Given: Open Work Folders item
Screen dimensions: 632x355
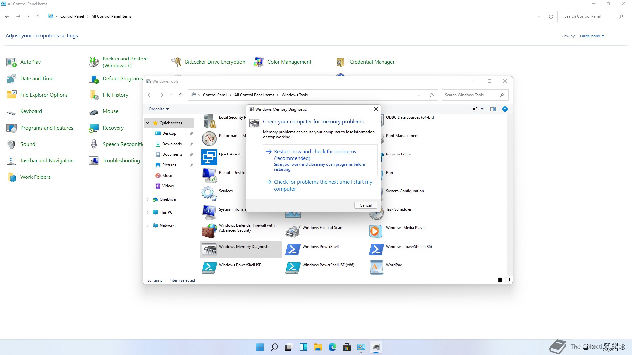Looking at the screenshot, I should [29, 177].
